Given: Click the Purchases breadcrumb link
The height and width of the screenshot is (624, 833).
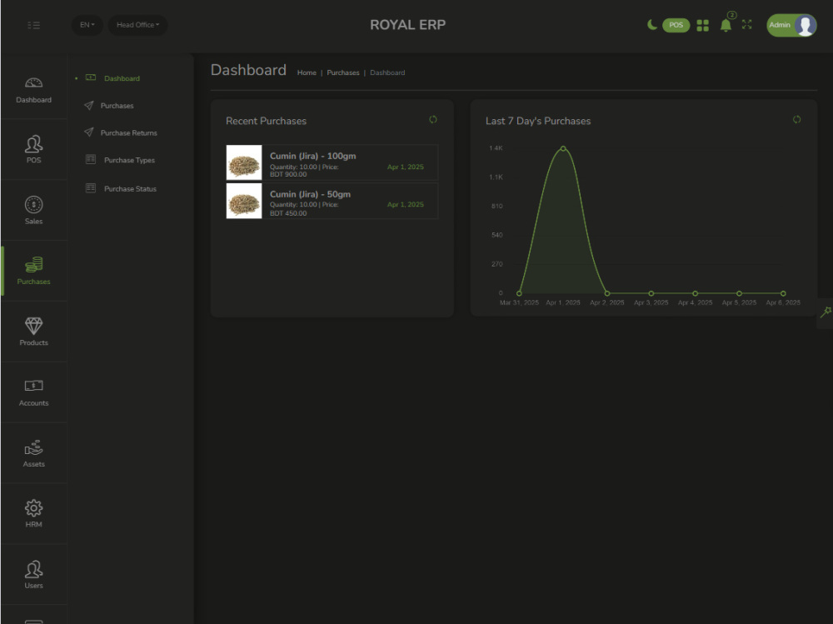Looking at the screenshot, I should [342, 72].
